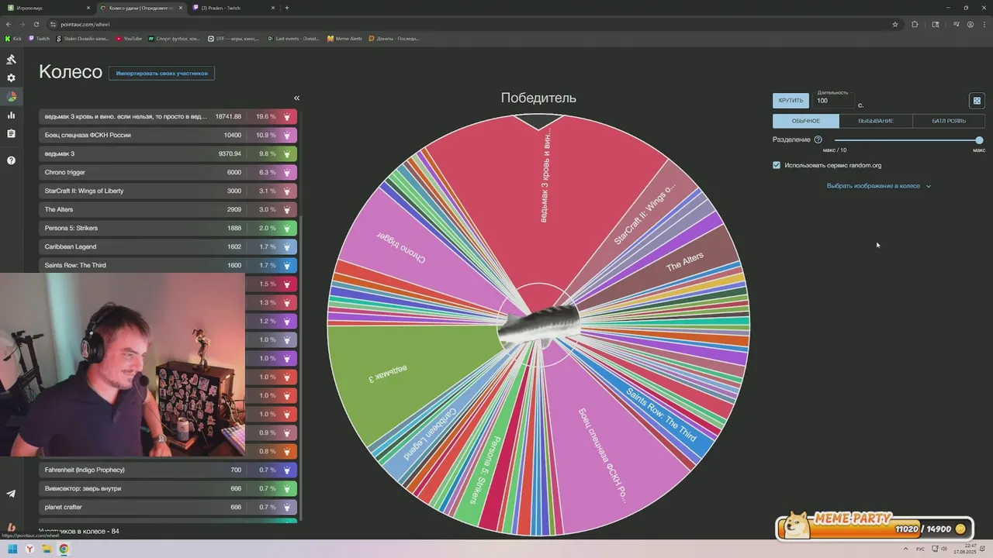Click the highlight icon on Fahrenheit (Indigo Prophecy) row
The image size is (993, 558).
tap(287, 470)
